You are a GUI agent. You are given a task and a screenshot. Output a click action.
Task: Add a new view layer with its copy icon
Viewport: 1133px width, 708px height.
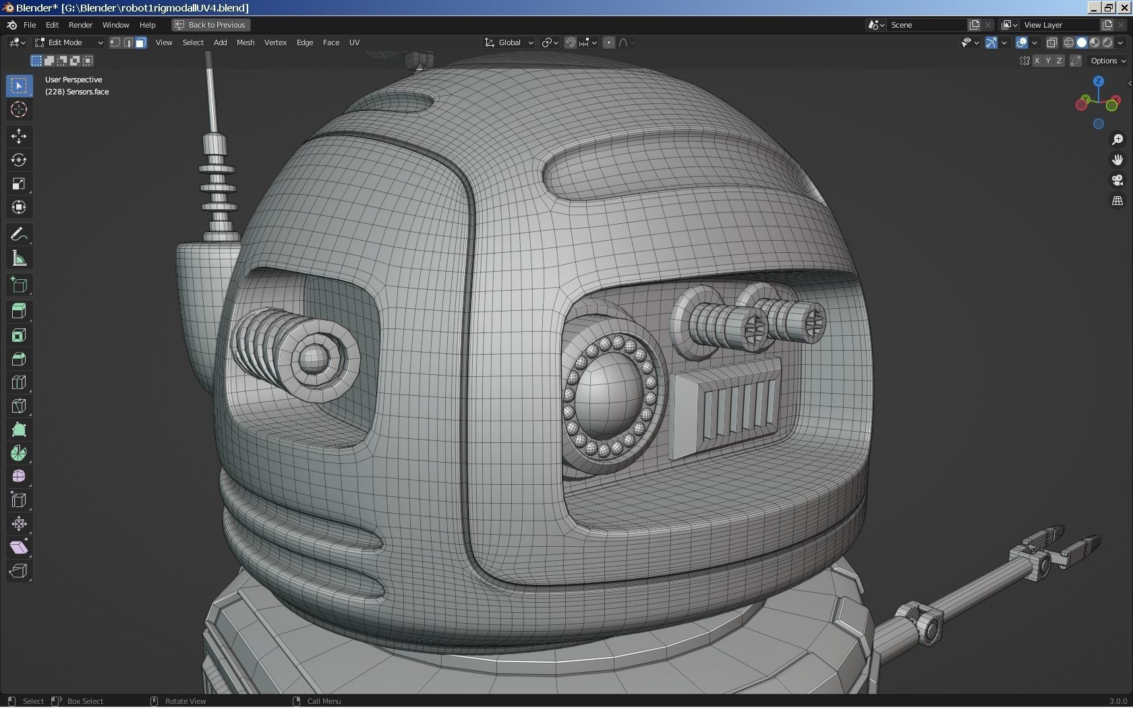pyautogui.click(x=1107, y=25)
